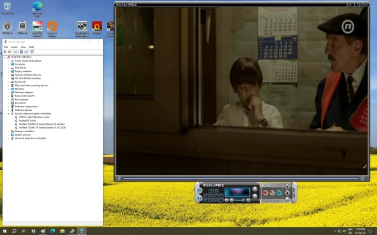Click the red record button on WinFast panel
377x235 pixels.
[x=265, y=193]
